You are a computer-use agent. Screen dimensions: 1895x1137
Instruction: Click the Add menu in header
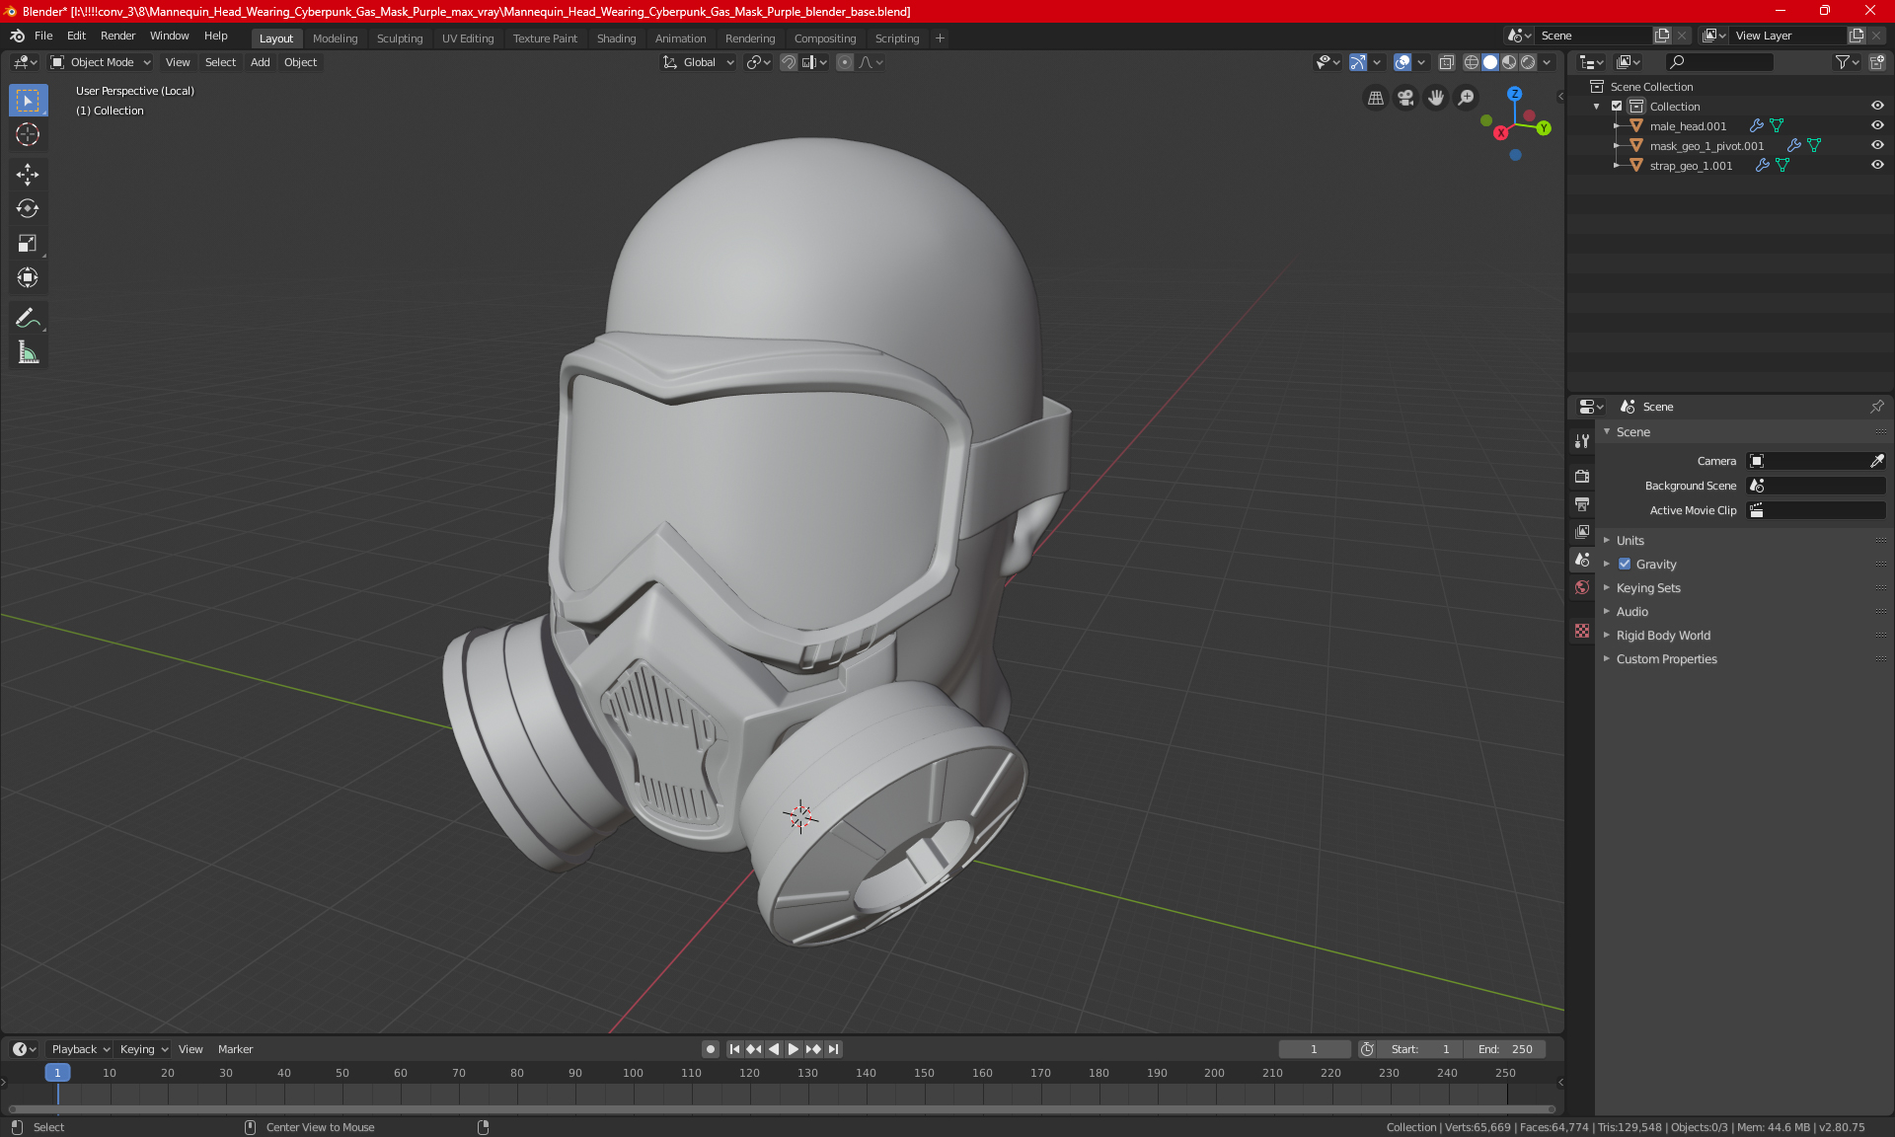pyautogui.click(x=260, y=61)
